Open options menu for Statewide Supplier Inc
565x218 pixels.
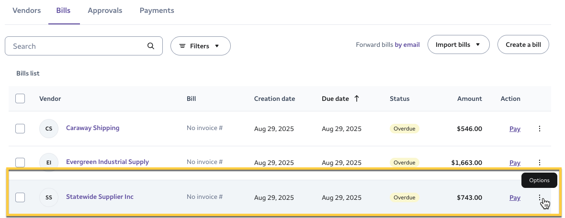[540, 197]
